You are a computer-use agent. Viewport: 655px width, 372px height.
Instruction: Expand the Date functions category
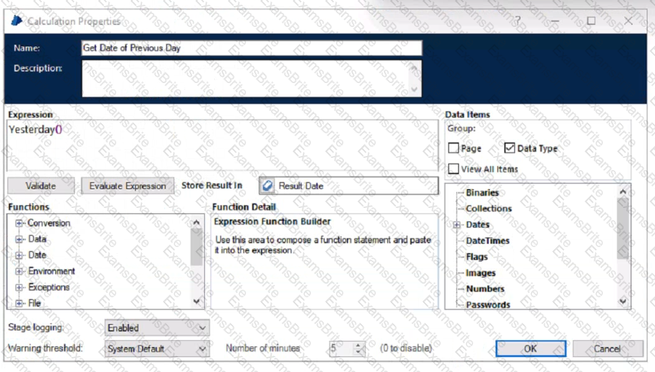click(x=20, y=255)
